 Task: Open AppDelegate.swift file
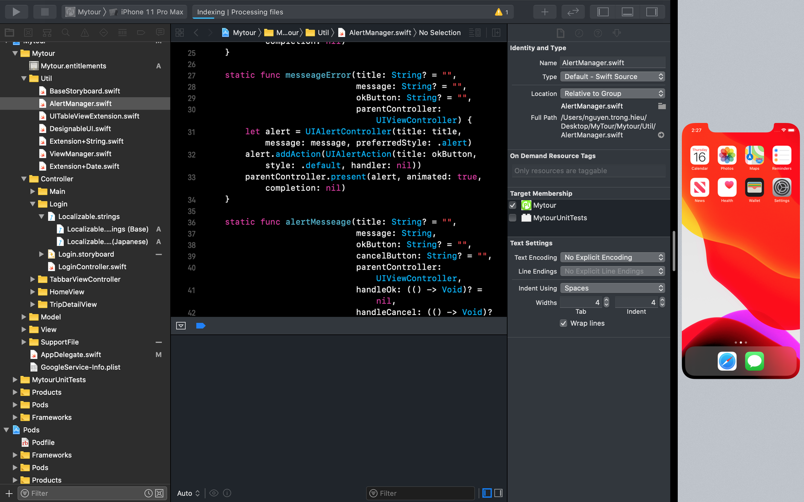click(71, 355)
